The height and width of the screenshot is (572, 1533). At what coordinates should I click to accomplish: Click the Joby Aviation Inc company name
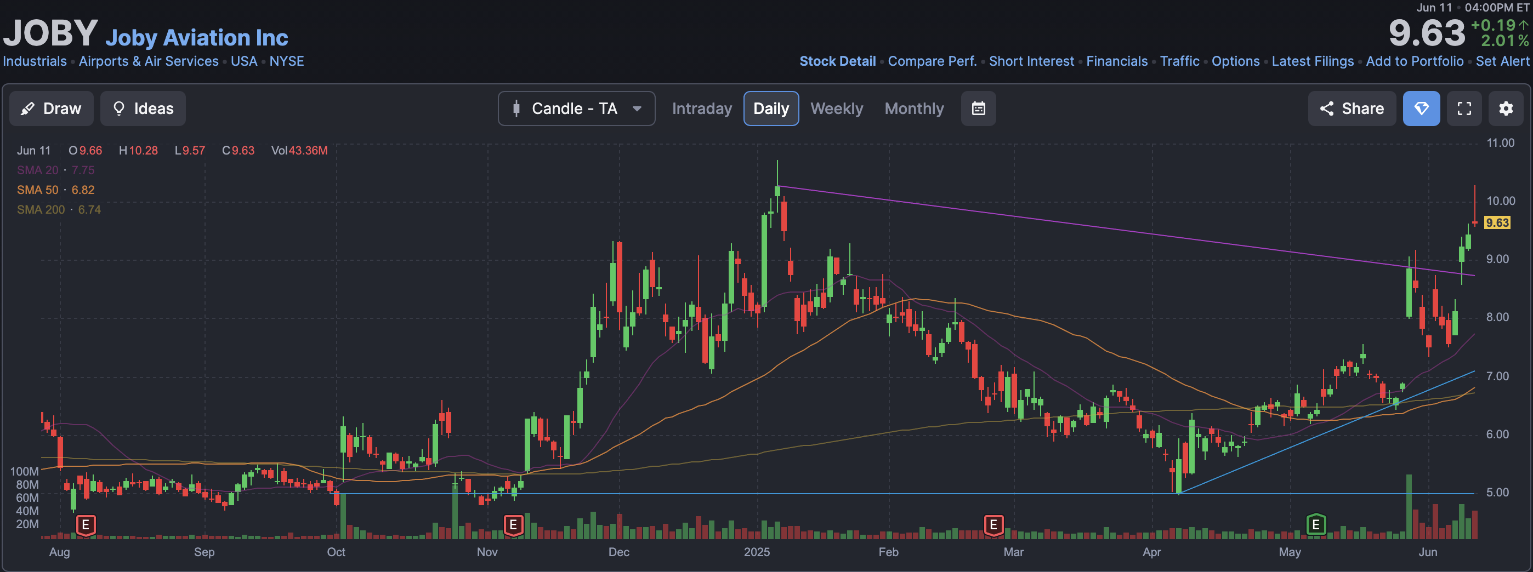pyautogui.click(x=197, y=37)
